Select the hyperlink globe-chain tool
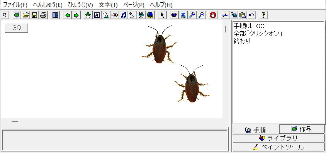 (150, 15)
